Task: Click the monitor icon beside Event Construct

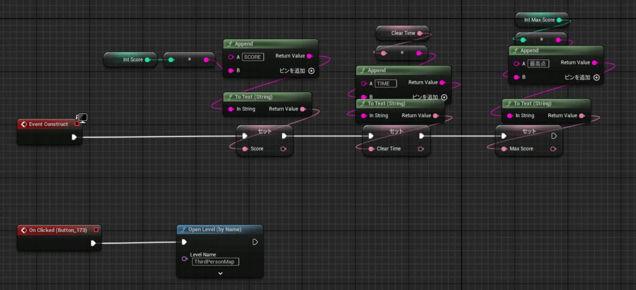Action: [x=81, y=118]
